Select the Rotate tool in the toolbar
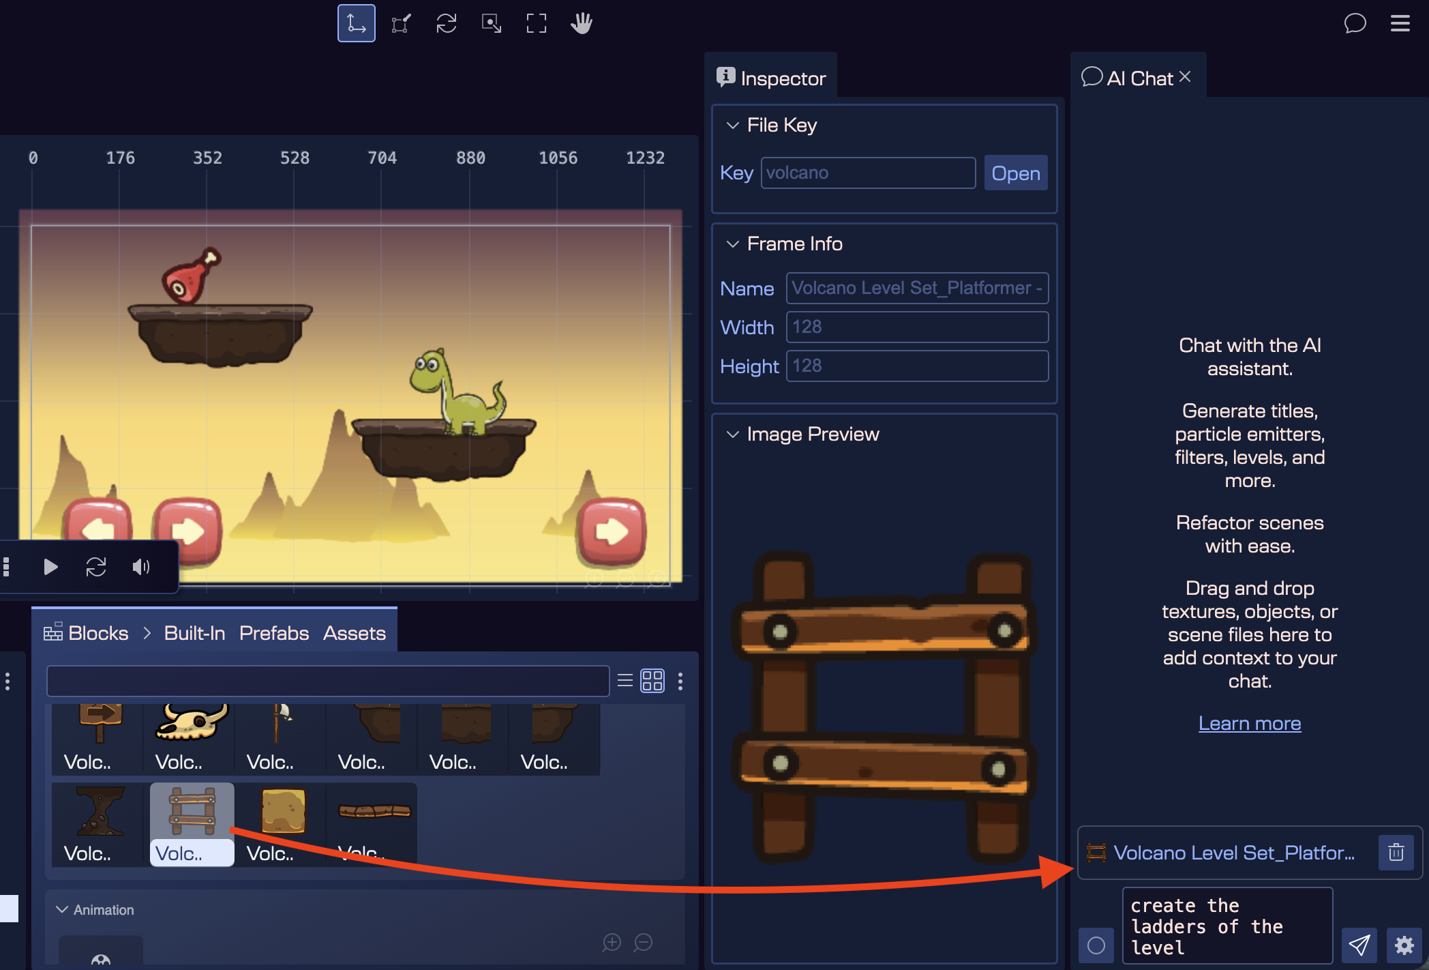Screen dimensions: 1429x970 tap(447, 23)
